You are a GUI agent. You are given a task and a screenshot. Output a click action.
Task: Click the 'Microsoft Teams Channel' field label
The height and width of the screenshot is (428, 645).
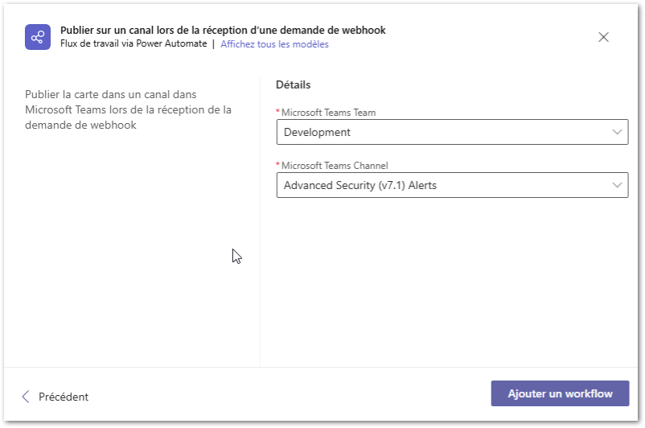(335, 166)
